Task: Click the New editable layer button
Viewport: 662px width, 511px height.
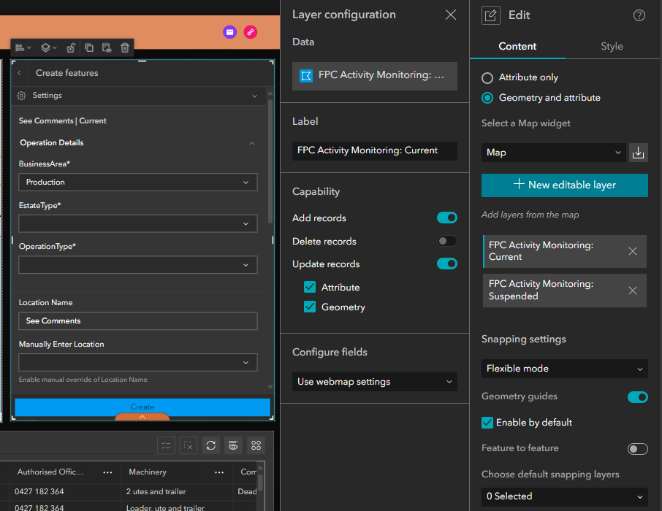Action: (x=565, y=185)
